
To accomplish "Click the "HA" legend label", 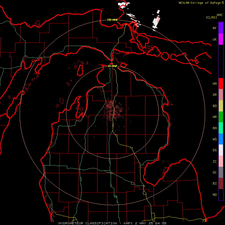I will pos(215,84).
